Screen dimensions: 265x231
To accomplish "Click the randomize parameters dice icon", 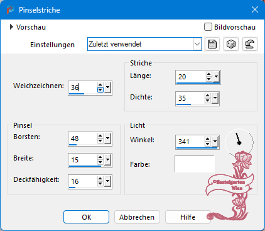I will point(231,44).
